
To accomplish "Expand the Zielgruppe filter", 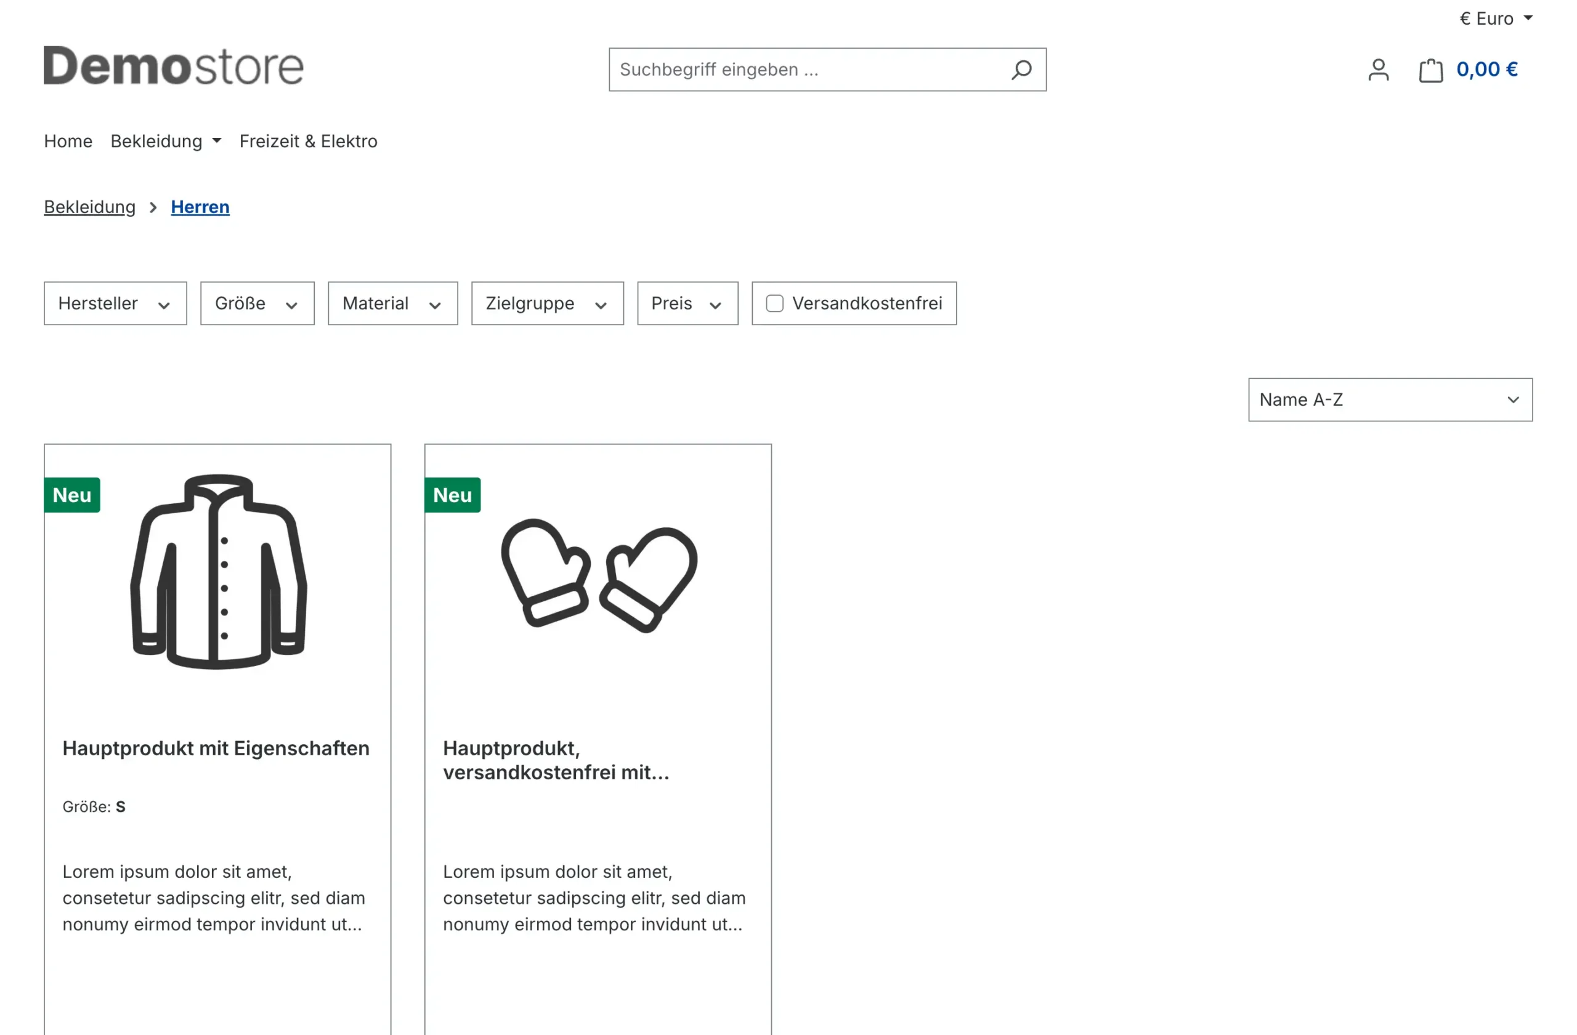I will pyautogui.click(x=546, y=303).
